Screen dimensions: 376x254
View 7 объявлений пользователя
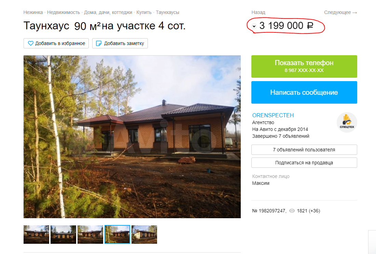304,150
